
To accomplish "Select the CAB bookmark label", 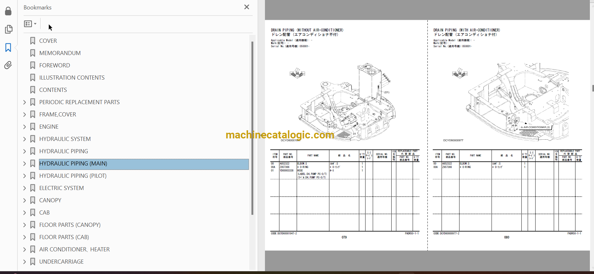I will pos(45,213).
